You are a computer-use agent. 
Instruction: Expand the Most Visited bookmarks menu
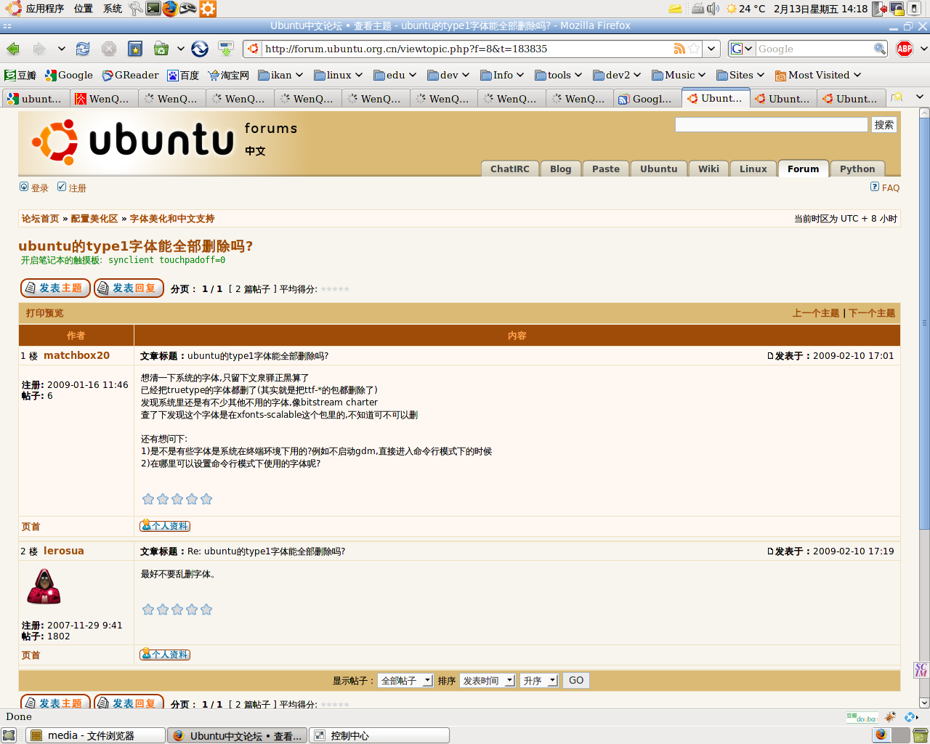[818, 75]
